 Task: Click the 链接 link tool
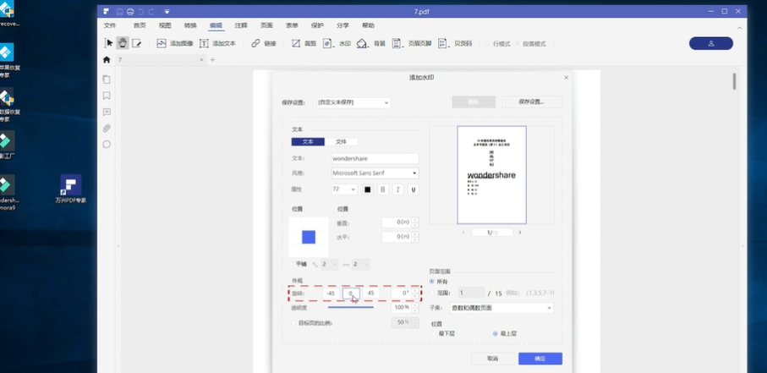(264, 43)
